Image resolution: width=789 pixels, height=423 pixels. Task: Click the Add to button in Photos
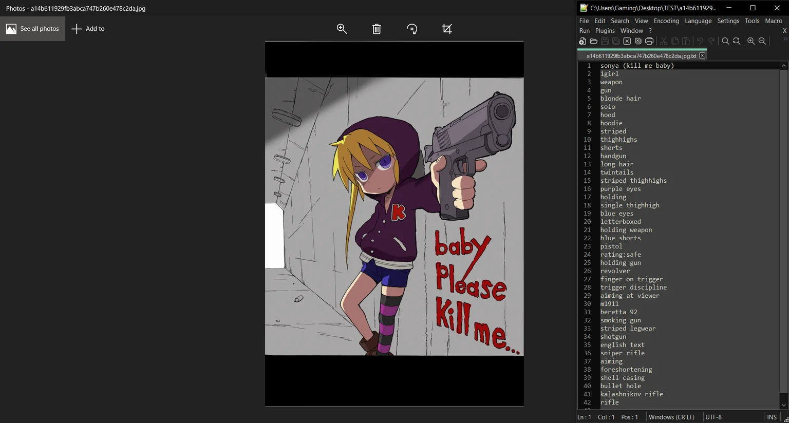tap(88, 29)
